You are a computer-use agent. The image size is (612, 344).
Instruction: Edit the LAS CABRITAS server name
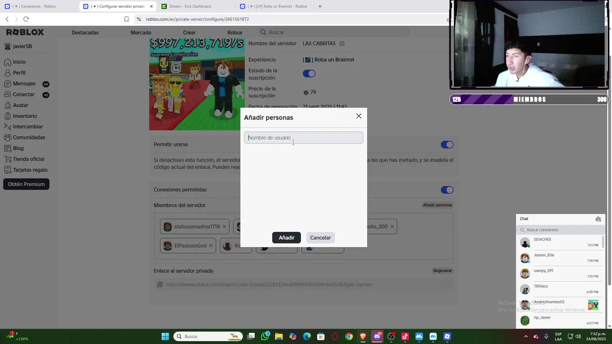point(342,43)
